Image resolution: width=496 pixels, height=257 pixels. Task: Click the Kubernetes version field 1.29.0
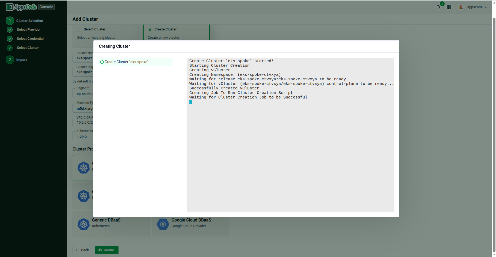(83, 136)
